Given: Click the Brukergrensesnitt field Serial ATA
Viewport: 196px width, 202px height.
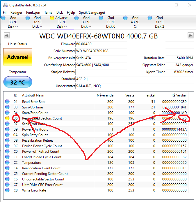Looking at the screenshot, I should (x=101, y=58).
